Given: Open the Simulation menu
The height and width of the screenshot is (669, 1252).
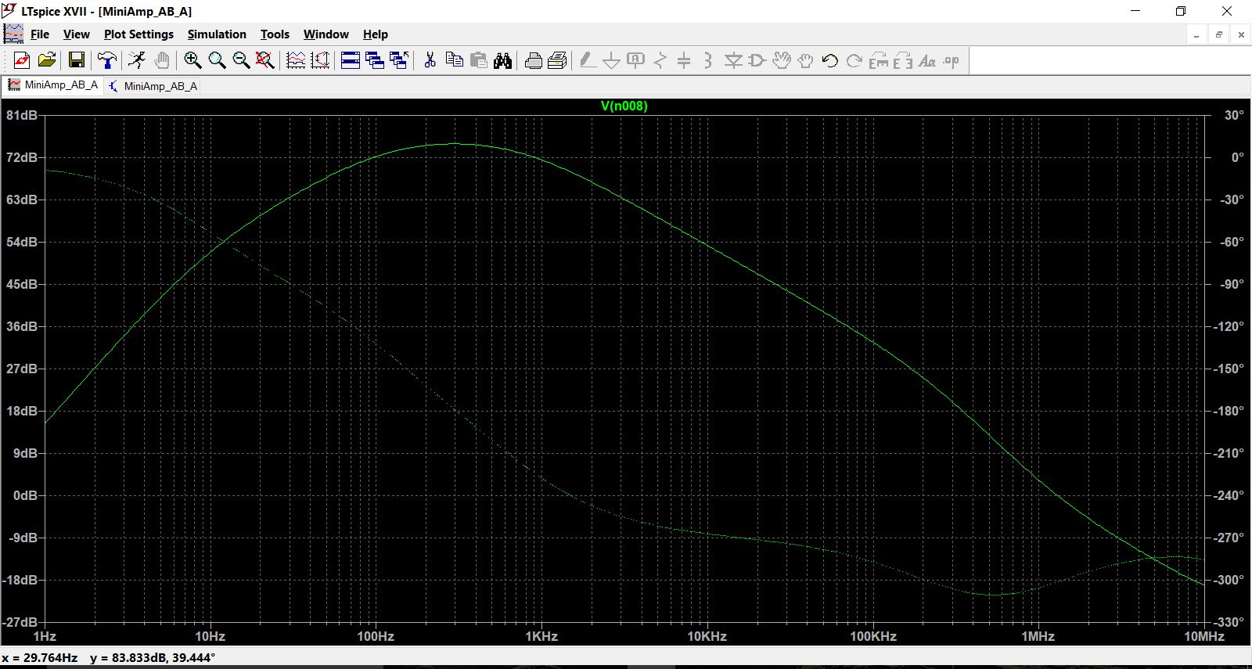Looking at the screenshot, I should 217,34.
